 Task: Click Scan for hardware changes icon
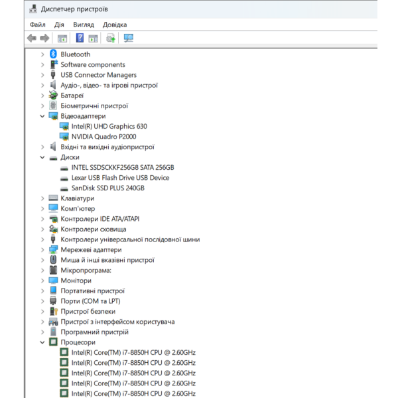[129, 38]
